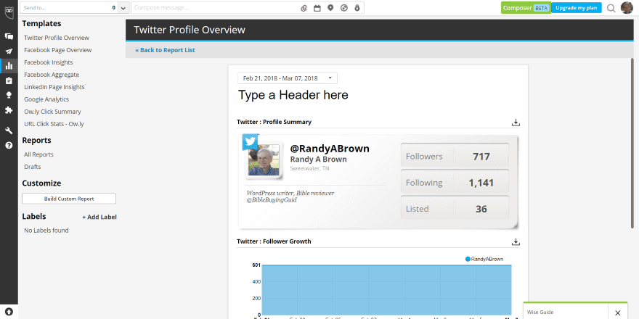
Task: Click the scheduling calendar icon
Action: [317, 8]
